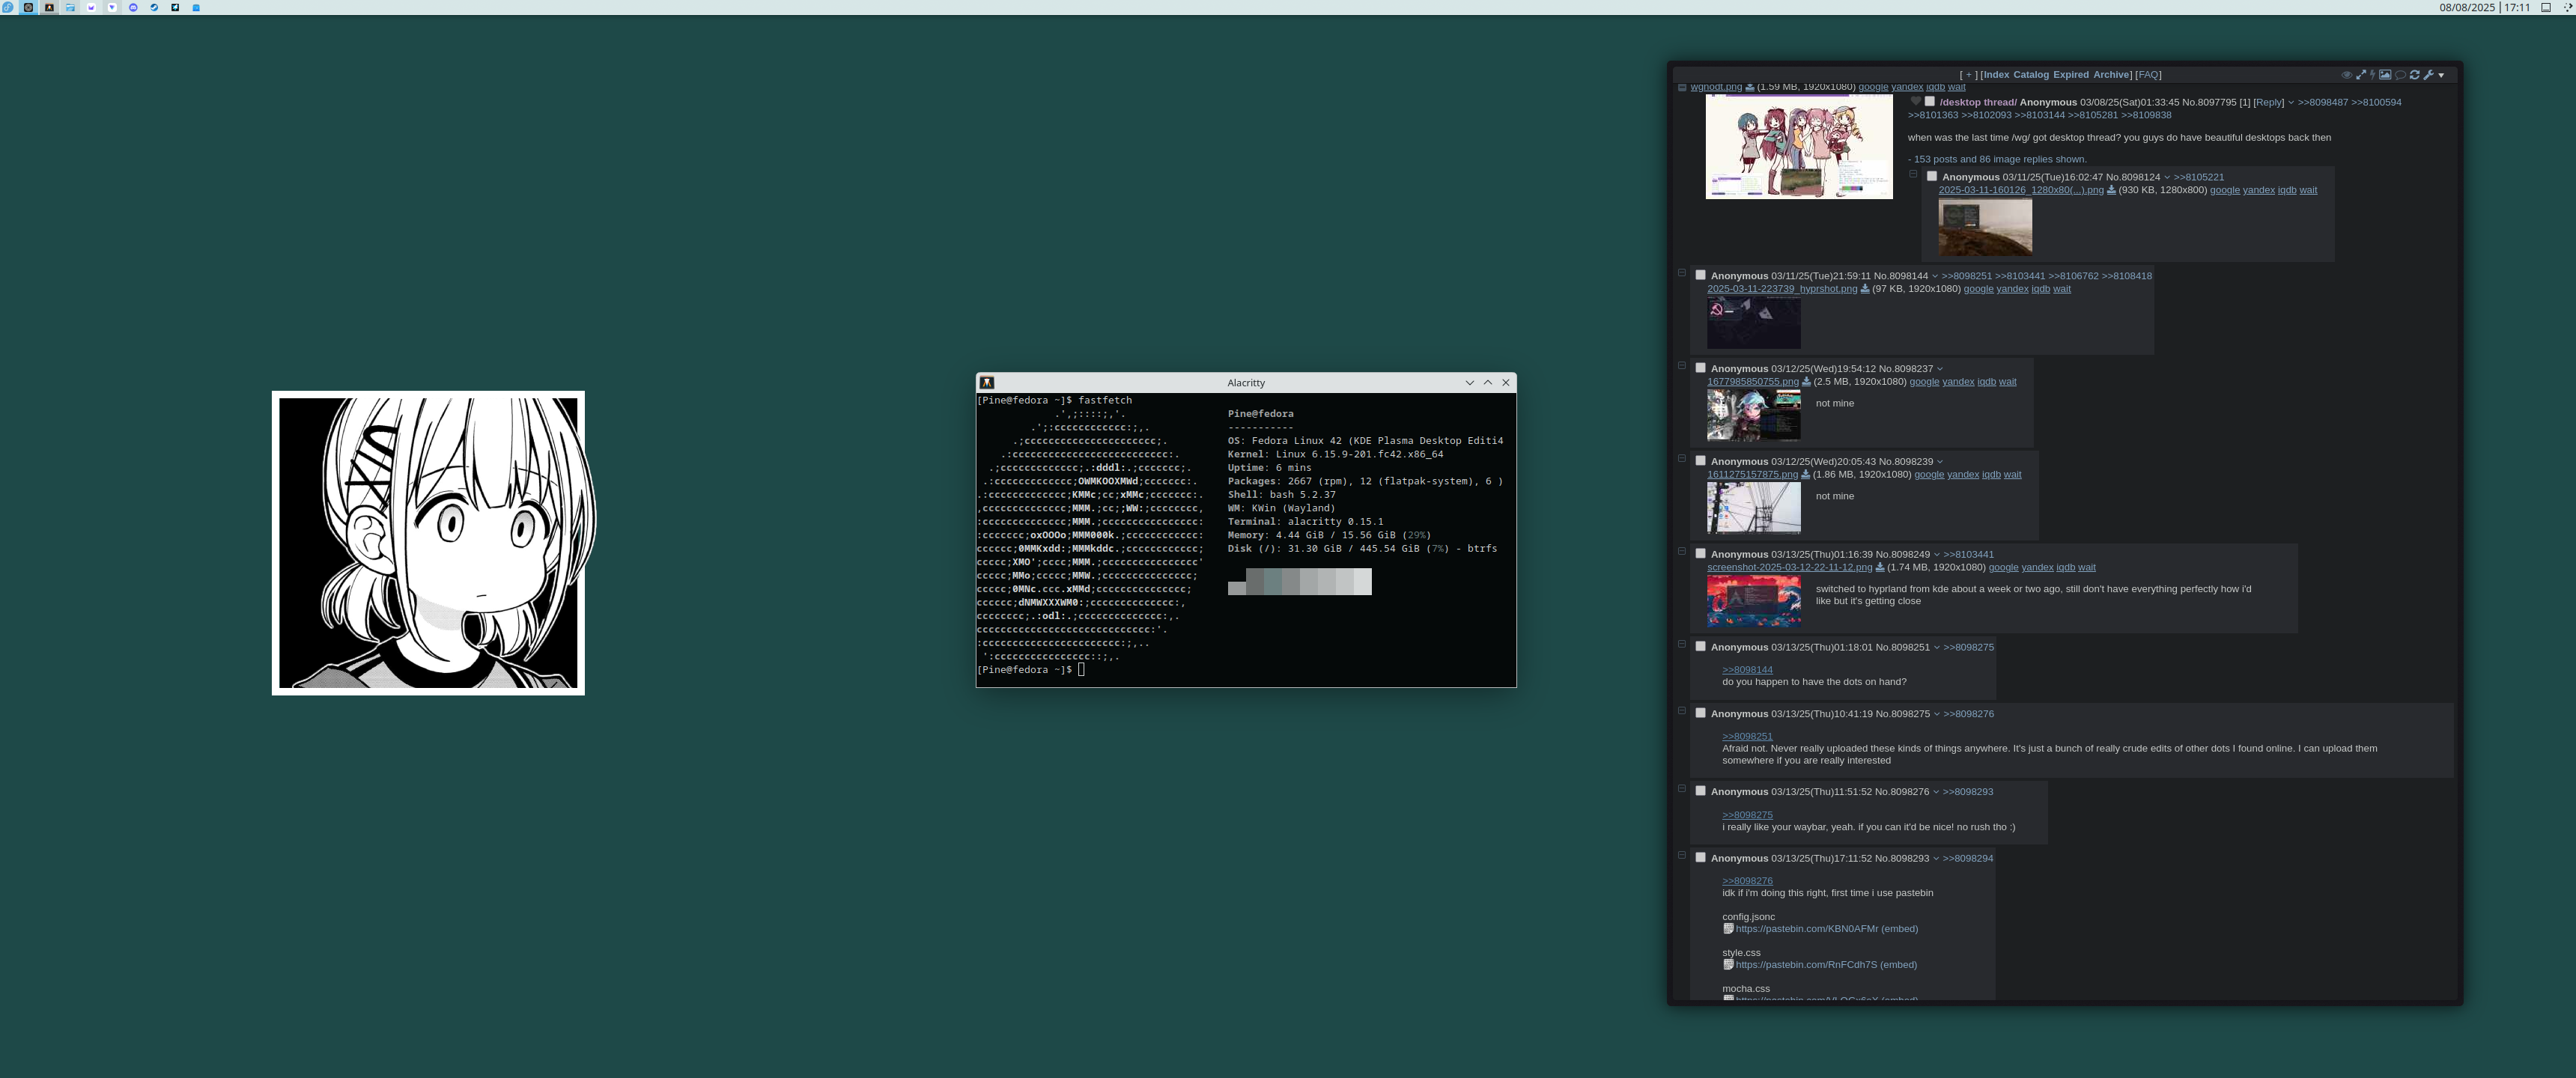Open post menu arrow for No.8098237
2576x1078 pixels.
pyautogui.click(x=1940, y=369)
